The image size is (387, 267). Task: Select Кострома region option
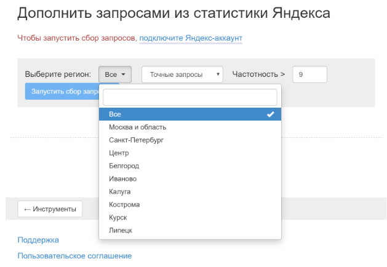tap(190, 205)
